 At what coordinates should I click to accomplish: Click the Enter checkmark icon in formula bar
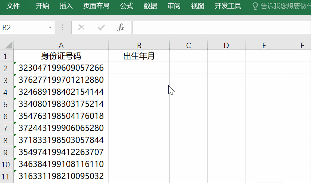coord(101,28)
